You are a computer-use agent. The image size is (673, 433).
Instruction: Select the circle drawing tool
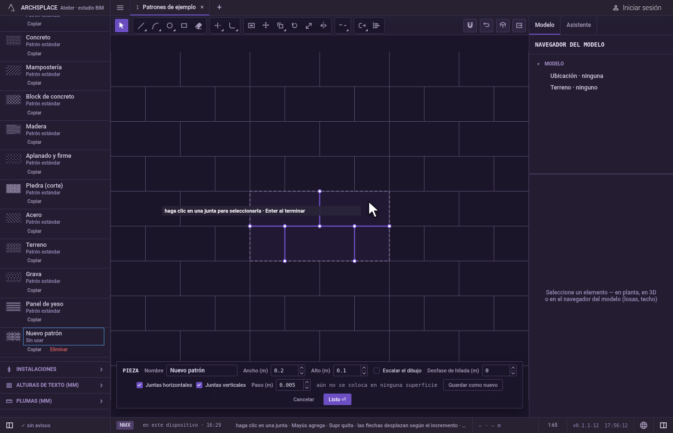(170, 25)
